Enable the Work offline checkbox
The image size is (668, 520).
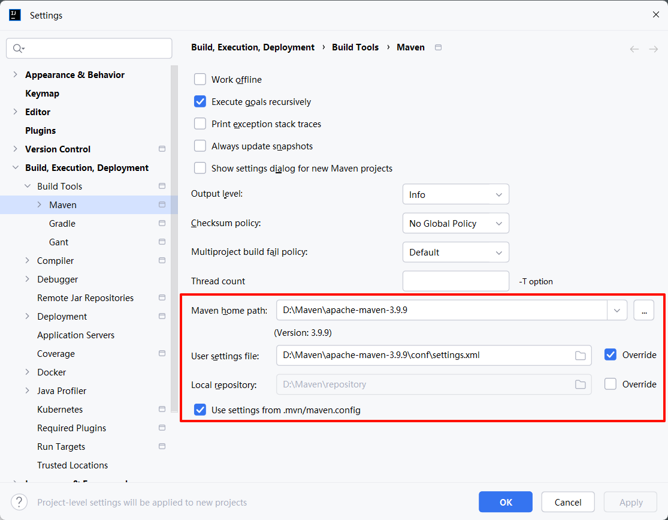click(200, 79)
